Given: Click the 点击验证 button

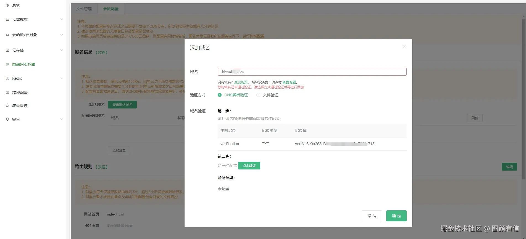Looking at the screenshot, I should [x=249, y=166].
